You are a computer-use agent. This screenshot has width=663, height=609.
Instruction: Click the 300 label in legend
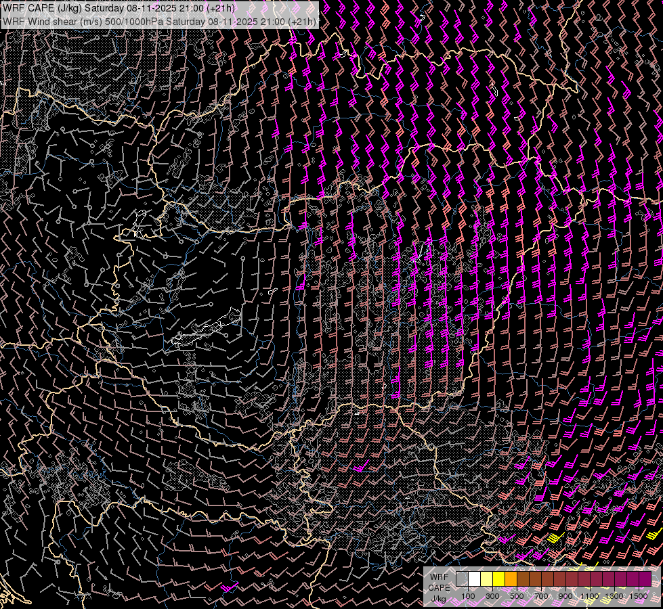pos(492,596)
